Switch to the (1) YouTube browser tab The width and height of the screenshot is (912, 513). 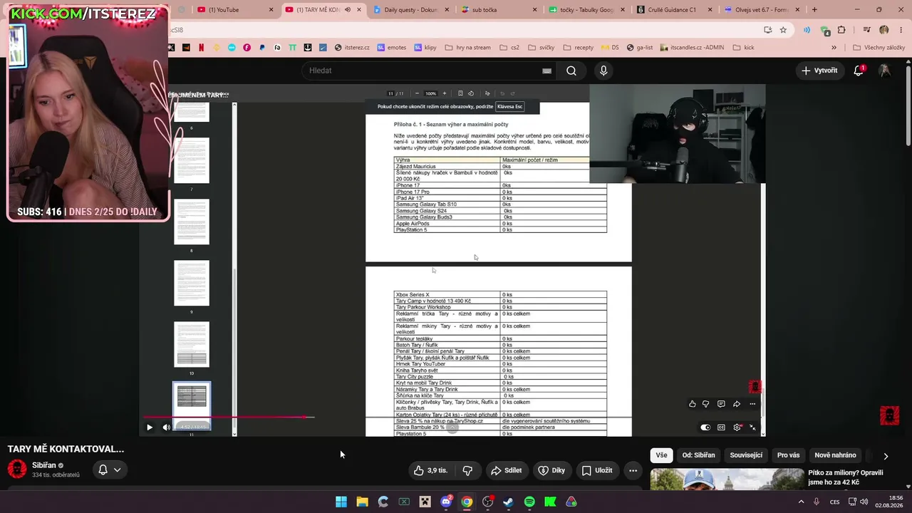[x=235, y=10]
